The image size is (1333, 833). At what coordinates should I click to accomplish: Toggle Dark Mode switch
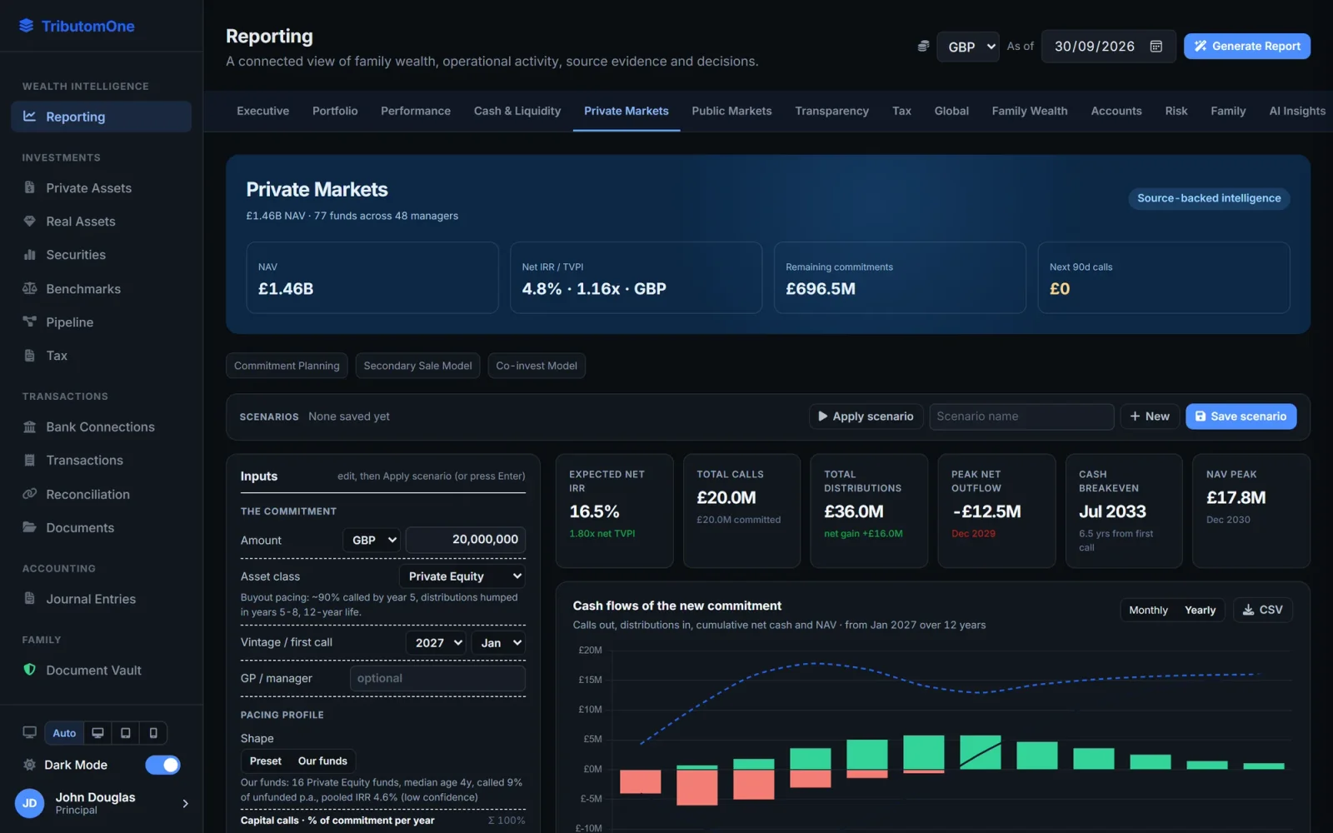(x=162, y=765)
